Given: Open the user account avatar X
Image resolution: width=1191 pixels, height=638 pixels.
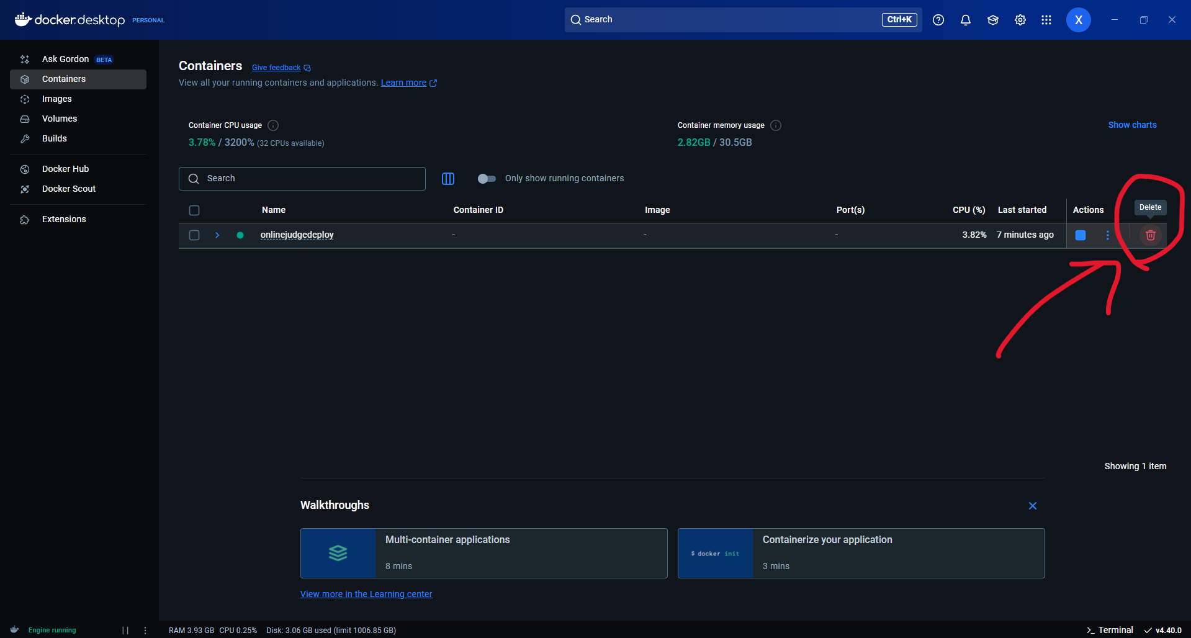Looking at the screenshot, I should (1079, 20).
